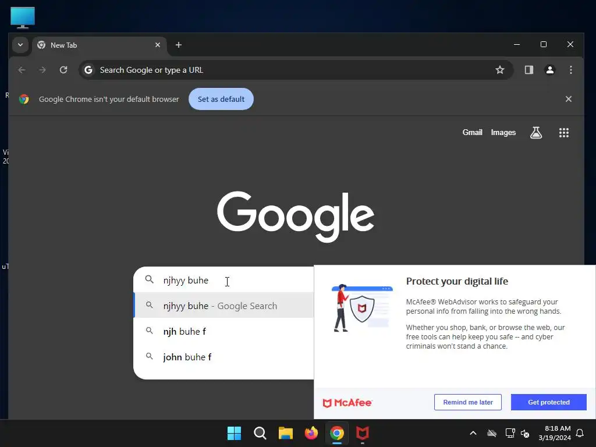This screenshot has width=596, height=447.
Task: Open the Chrome profile avatar
Action: pyautogui.click(x=549, y=70)
